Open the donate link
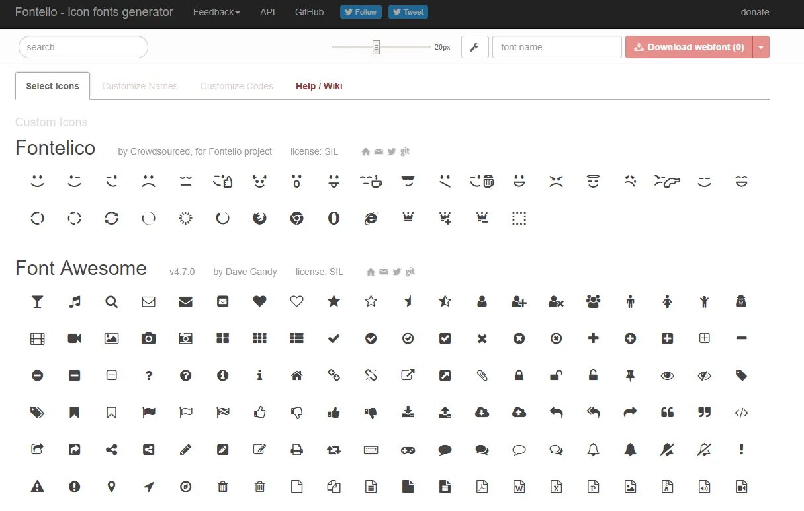The width and height of the screenshot is (804, 511). click(755, 12)
